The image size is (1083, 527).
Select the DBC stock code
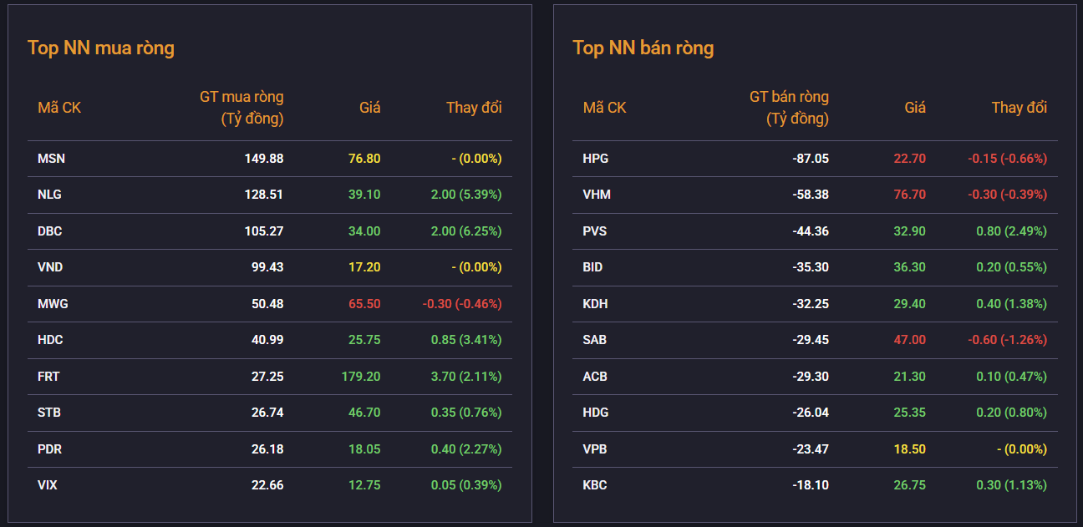(x=50, y=231)
